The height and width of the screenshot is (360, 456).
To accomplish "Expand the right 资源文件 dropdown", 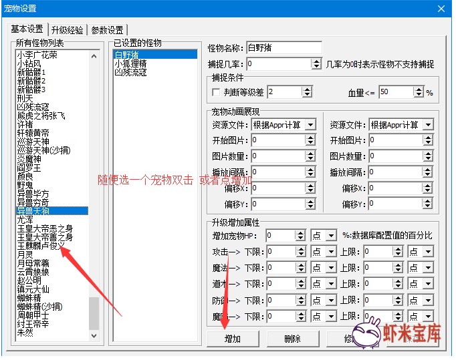I will coord(428,124).
